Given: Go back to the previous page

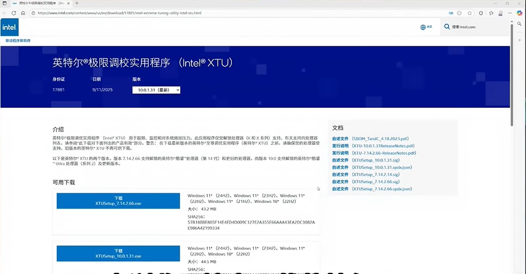Looking at the screenshot, I should 5,13.
